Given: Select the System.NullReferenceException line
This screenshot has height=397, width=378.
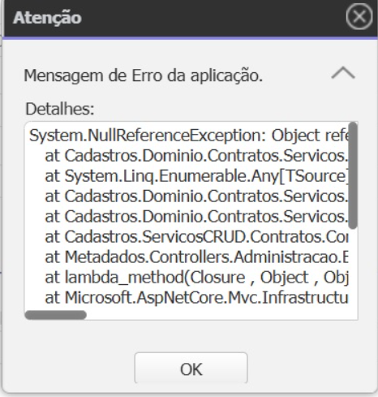Looking at the screenshot, I should (x=188, y=136).
